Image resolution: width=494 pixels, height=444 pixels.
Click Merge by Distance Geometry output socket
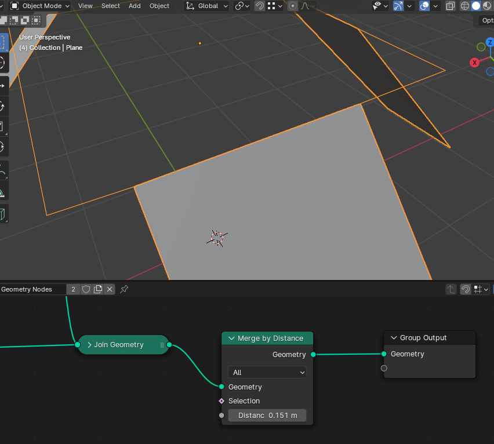313,355
